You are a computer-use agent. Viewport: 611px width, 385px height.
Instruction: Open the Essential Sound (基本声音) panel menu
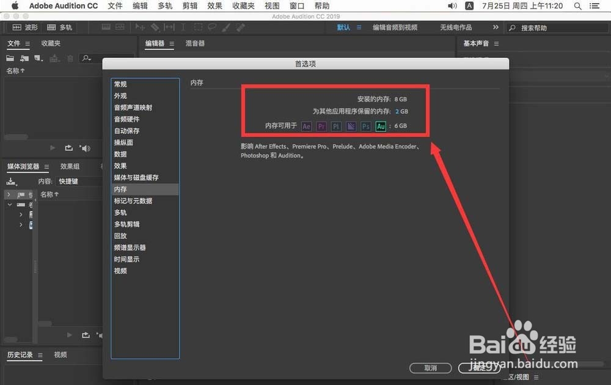click(496, 43)
